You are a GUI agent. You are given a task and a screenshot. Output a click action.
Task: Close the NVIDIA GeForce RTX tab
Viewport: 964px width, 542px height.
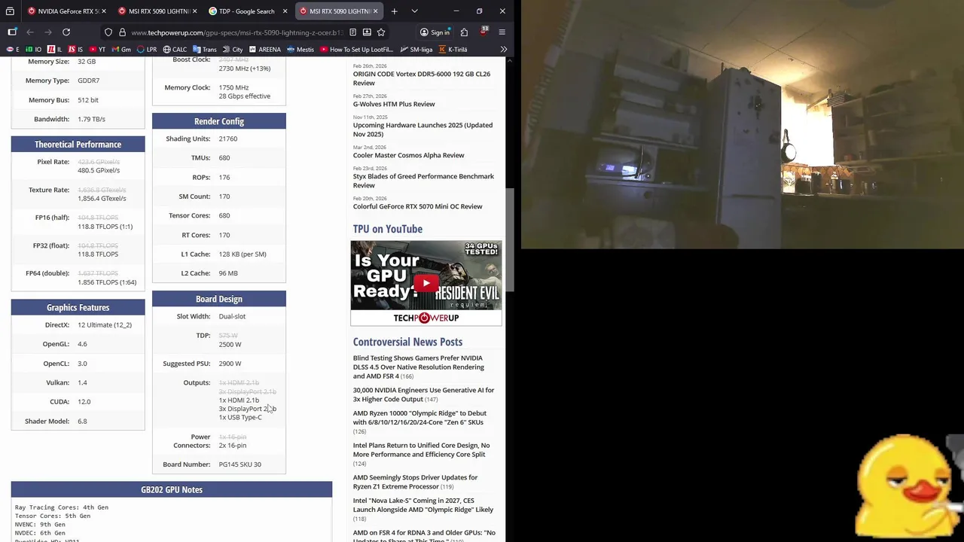(x=103, y=11)
